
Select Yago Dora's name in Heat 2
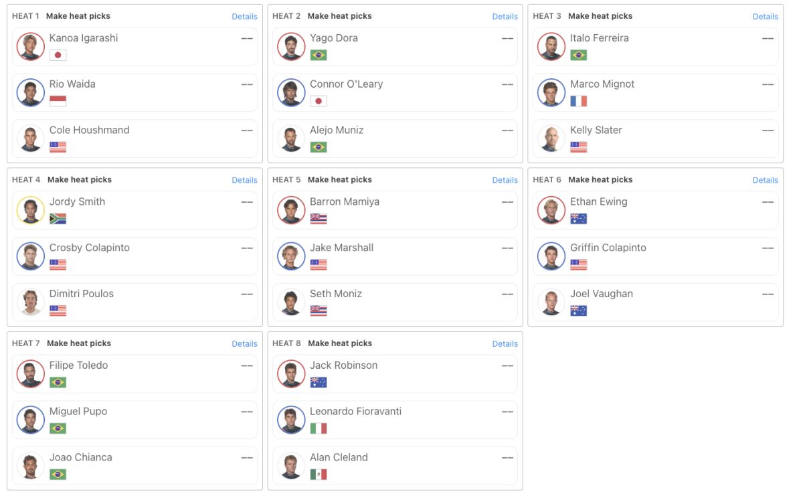(334, 38)
